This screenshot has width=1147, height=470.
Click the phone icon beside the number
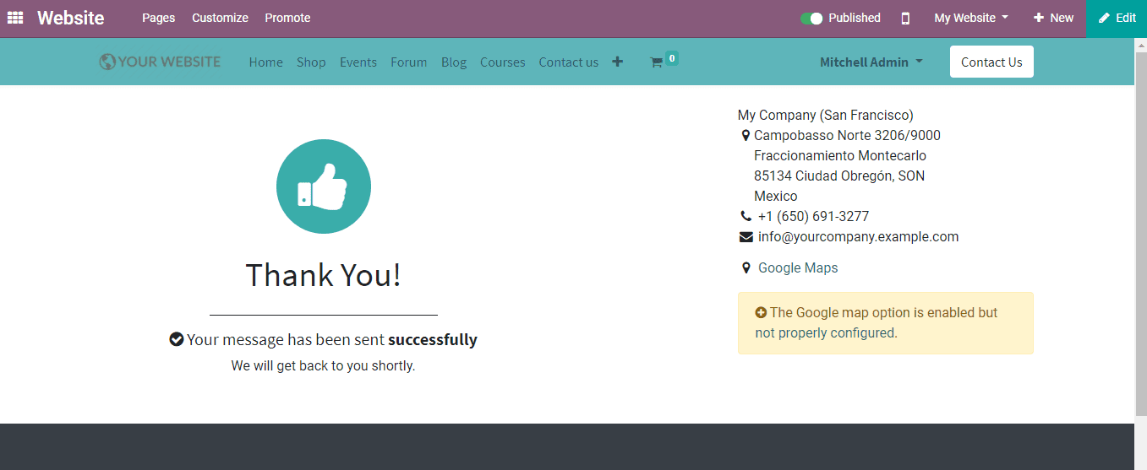coord(746,216)
